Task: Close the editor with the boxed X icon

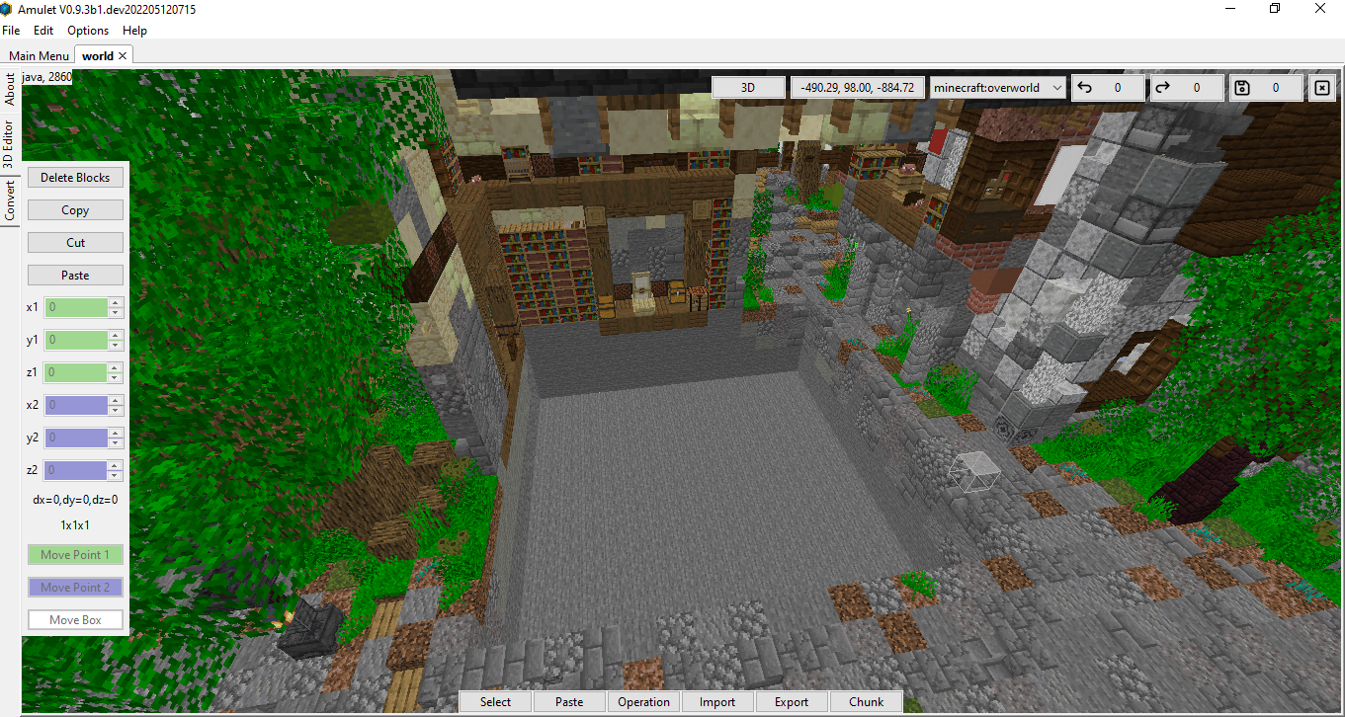Action: [x=1322, y=87]
